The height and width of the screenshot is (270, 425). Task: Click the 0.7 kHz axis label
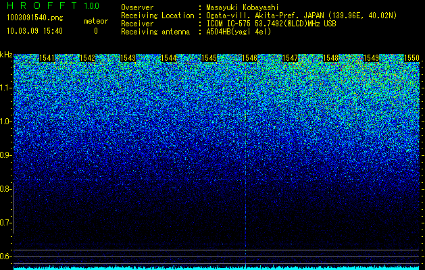pyautogui.click(x=5, y=223)
